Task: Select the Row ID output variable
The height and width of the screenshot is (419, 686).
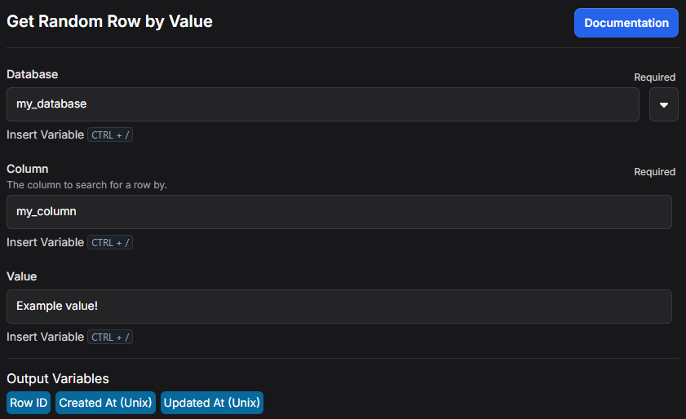Action: [x=29, y=403]
